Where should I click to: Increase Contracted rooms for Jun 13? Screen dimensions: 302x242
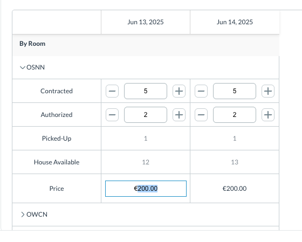pos(179,91)
